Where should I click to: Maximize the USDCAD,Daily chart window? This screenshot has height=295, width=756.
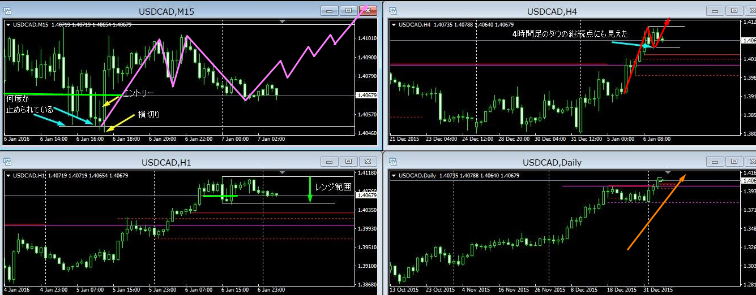coord(733,162)
